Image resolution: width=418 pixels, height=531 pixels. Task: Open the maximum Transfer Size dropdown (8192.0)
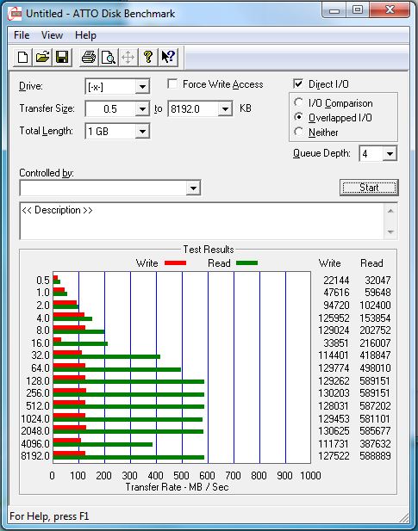pos(225,109)
